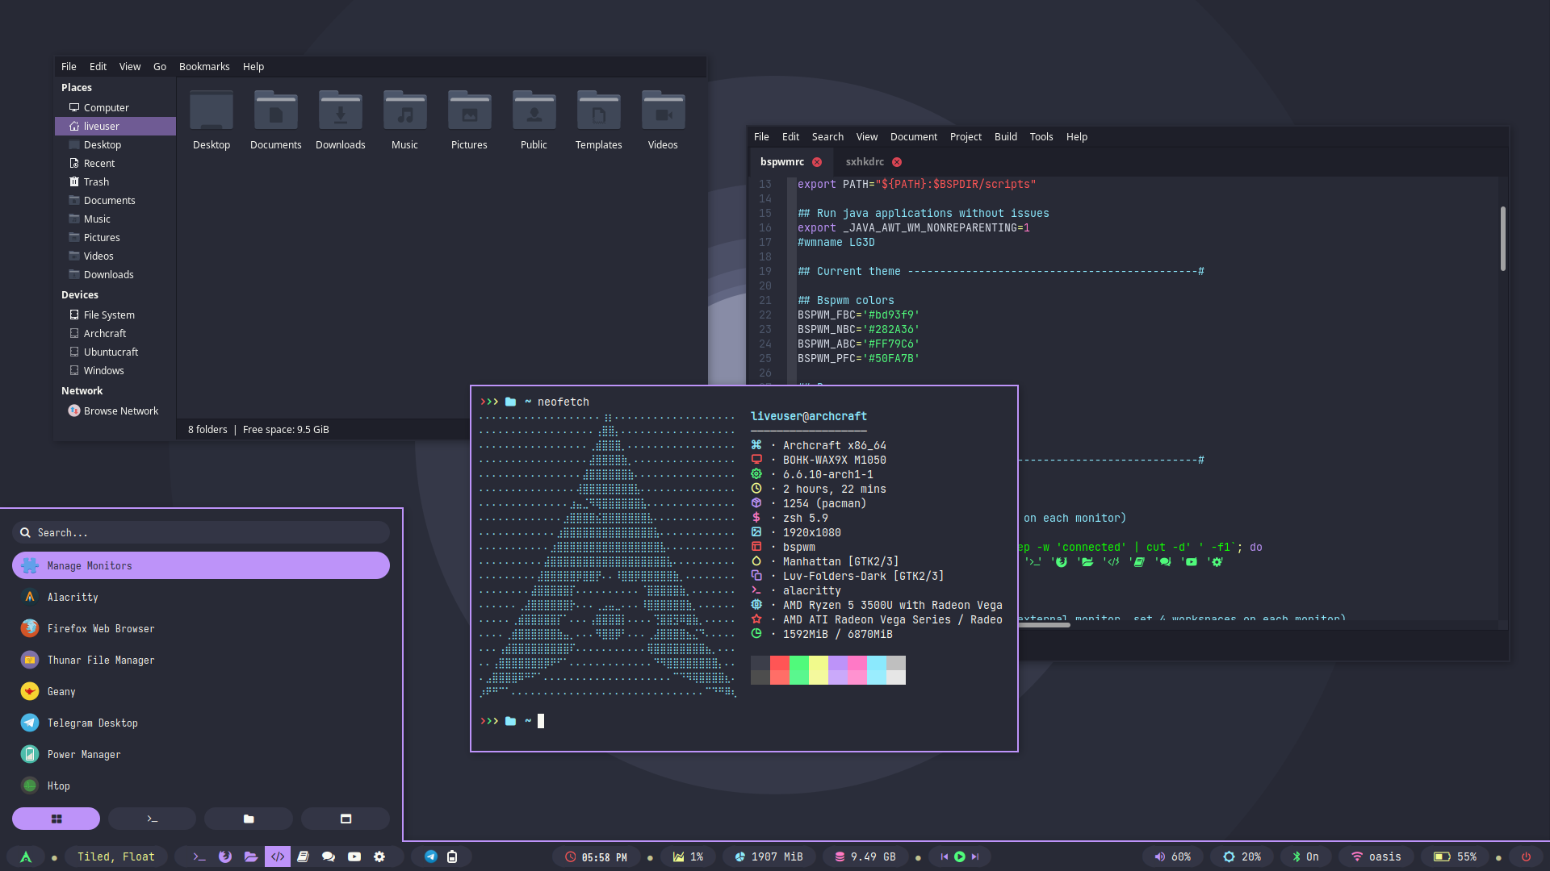Toggle Bluetooth On module in panel
Viewport: 1550px width, 871px height.
point(1305,857)
